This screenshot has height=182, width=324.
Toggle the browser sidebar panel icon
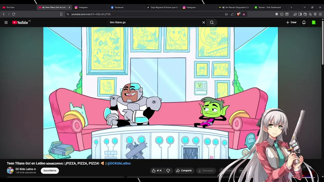coord(300,14)
